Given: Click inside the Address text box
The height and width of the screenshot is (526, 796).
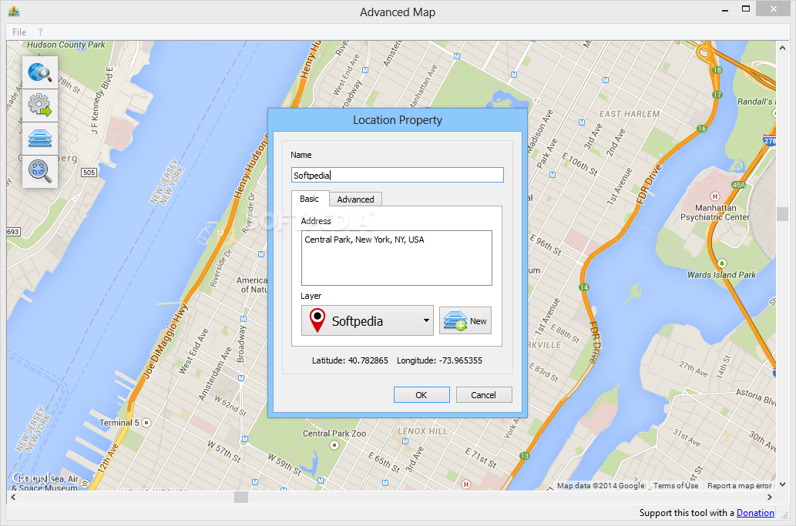Looking at the screenshot, I should [x=397, y=258].
